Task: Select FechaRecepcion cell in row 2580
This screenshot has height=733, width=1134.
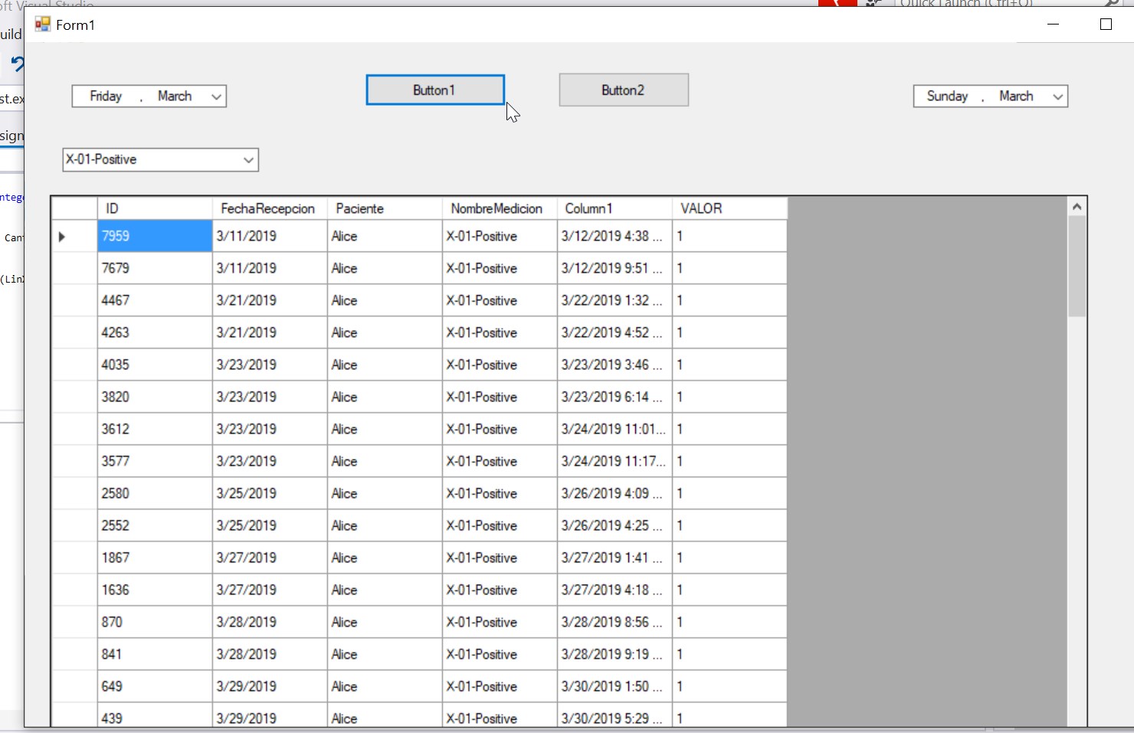Action: [270, 493]
